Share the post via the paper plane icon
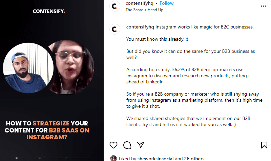This screenshot has height=161, width=271. [x=141, y=145]
